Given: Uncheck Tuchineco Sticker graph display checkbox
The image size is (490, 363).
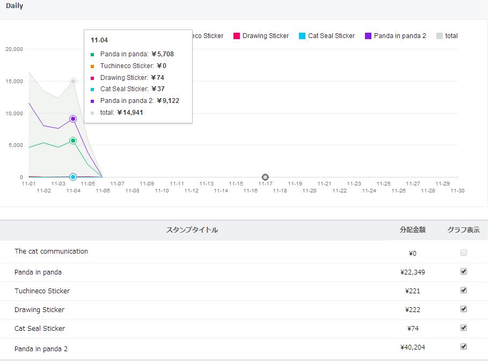Looking at the screenshot, I should 464,290.
